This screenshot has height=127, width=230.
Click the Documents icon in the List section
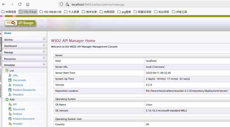(x=10, y=80)
